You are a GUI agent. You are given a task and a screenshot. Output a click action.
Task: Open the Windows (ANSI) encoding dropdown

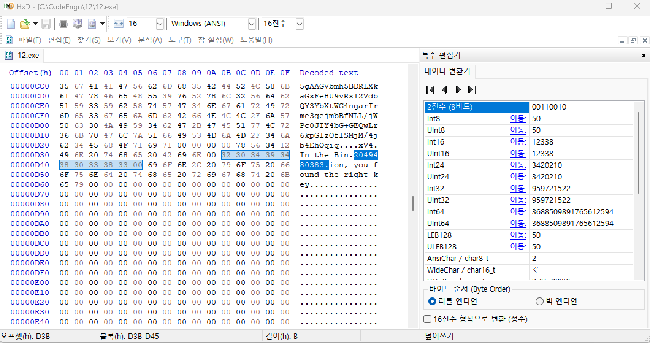point(251,24)
